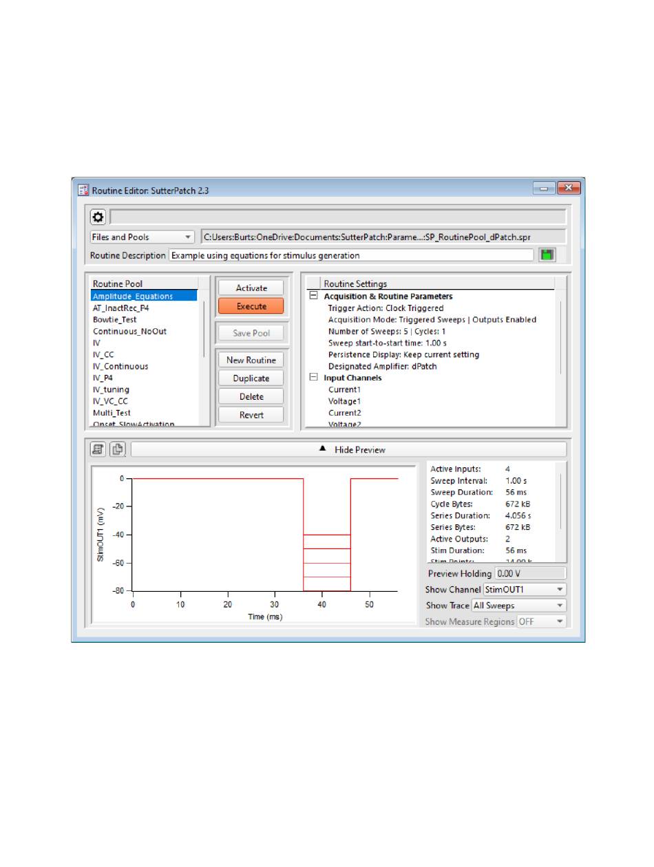654x867 pixels.
Task: Click the Save Pool button
Action: tap(251, 333)
